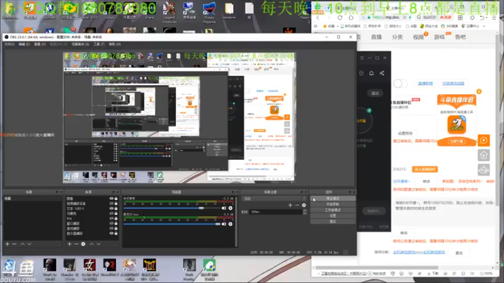Open the second menu in OBS menu bar
This screenshot has height=283, width=504.
(x=24, y=44)
